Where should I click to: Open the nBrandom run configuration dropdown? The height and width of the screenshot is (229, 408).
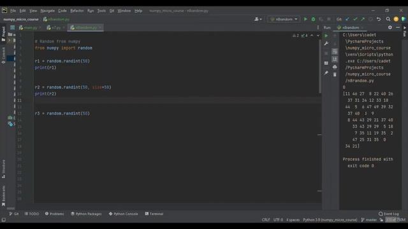click(x=284, y=19)
